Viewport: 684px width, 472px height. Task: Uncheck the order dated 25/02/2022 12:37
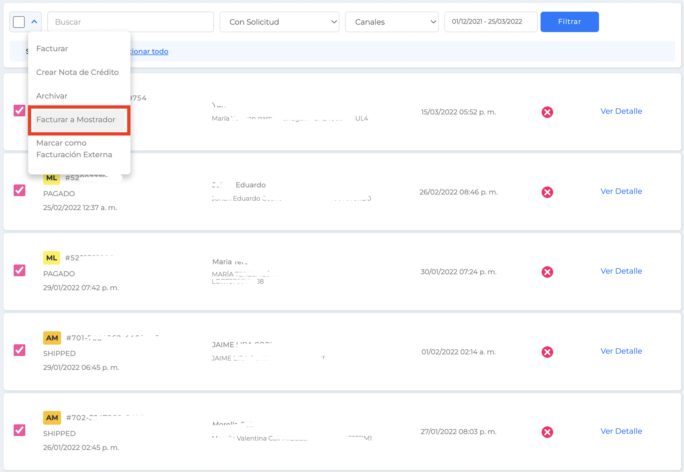coord(19,190)
